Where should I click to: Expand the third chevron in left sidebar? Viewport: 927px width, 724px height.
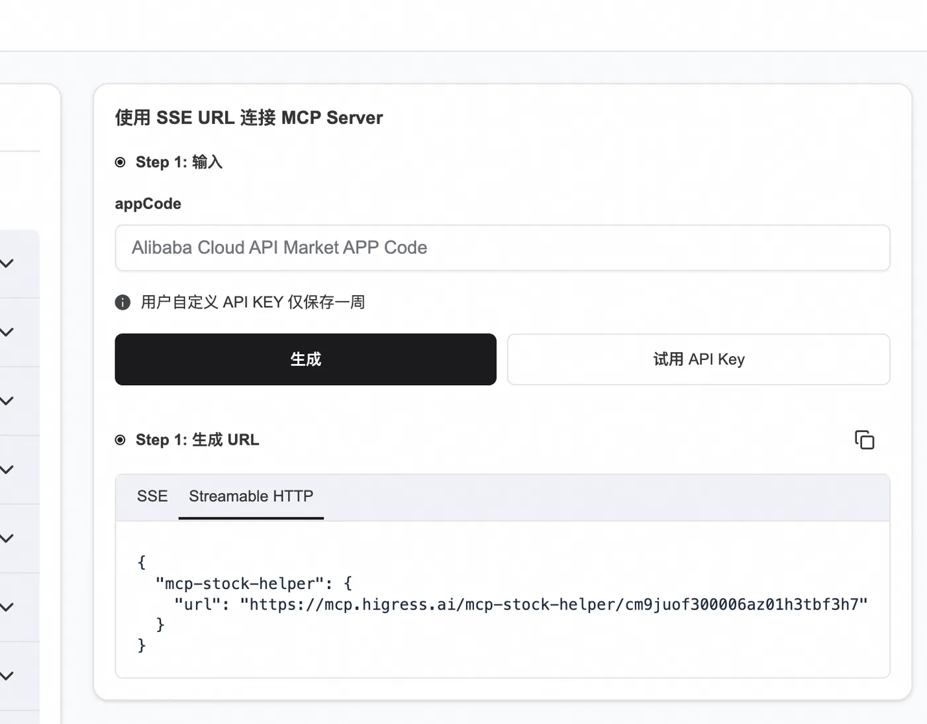coord(7,401)
